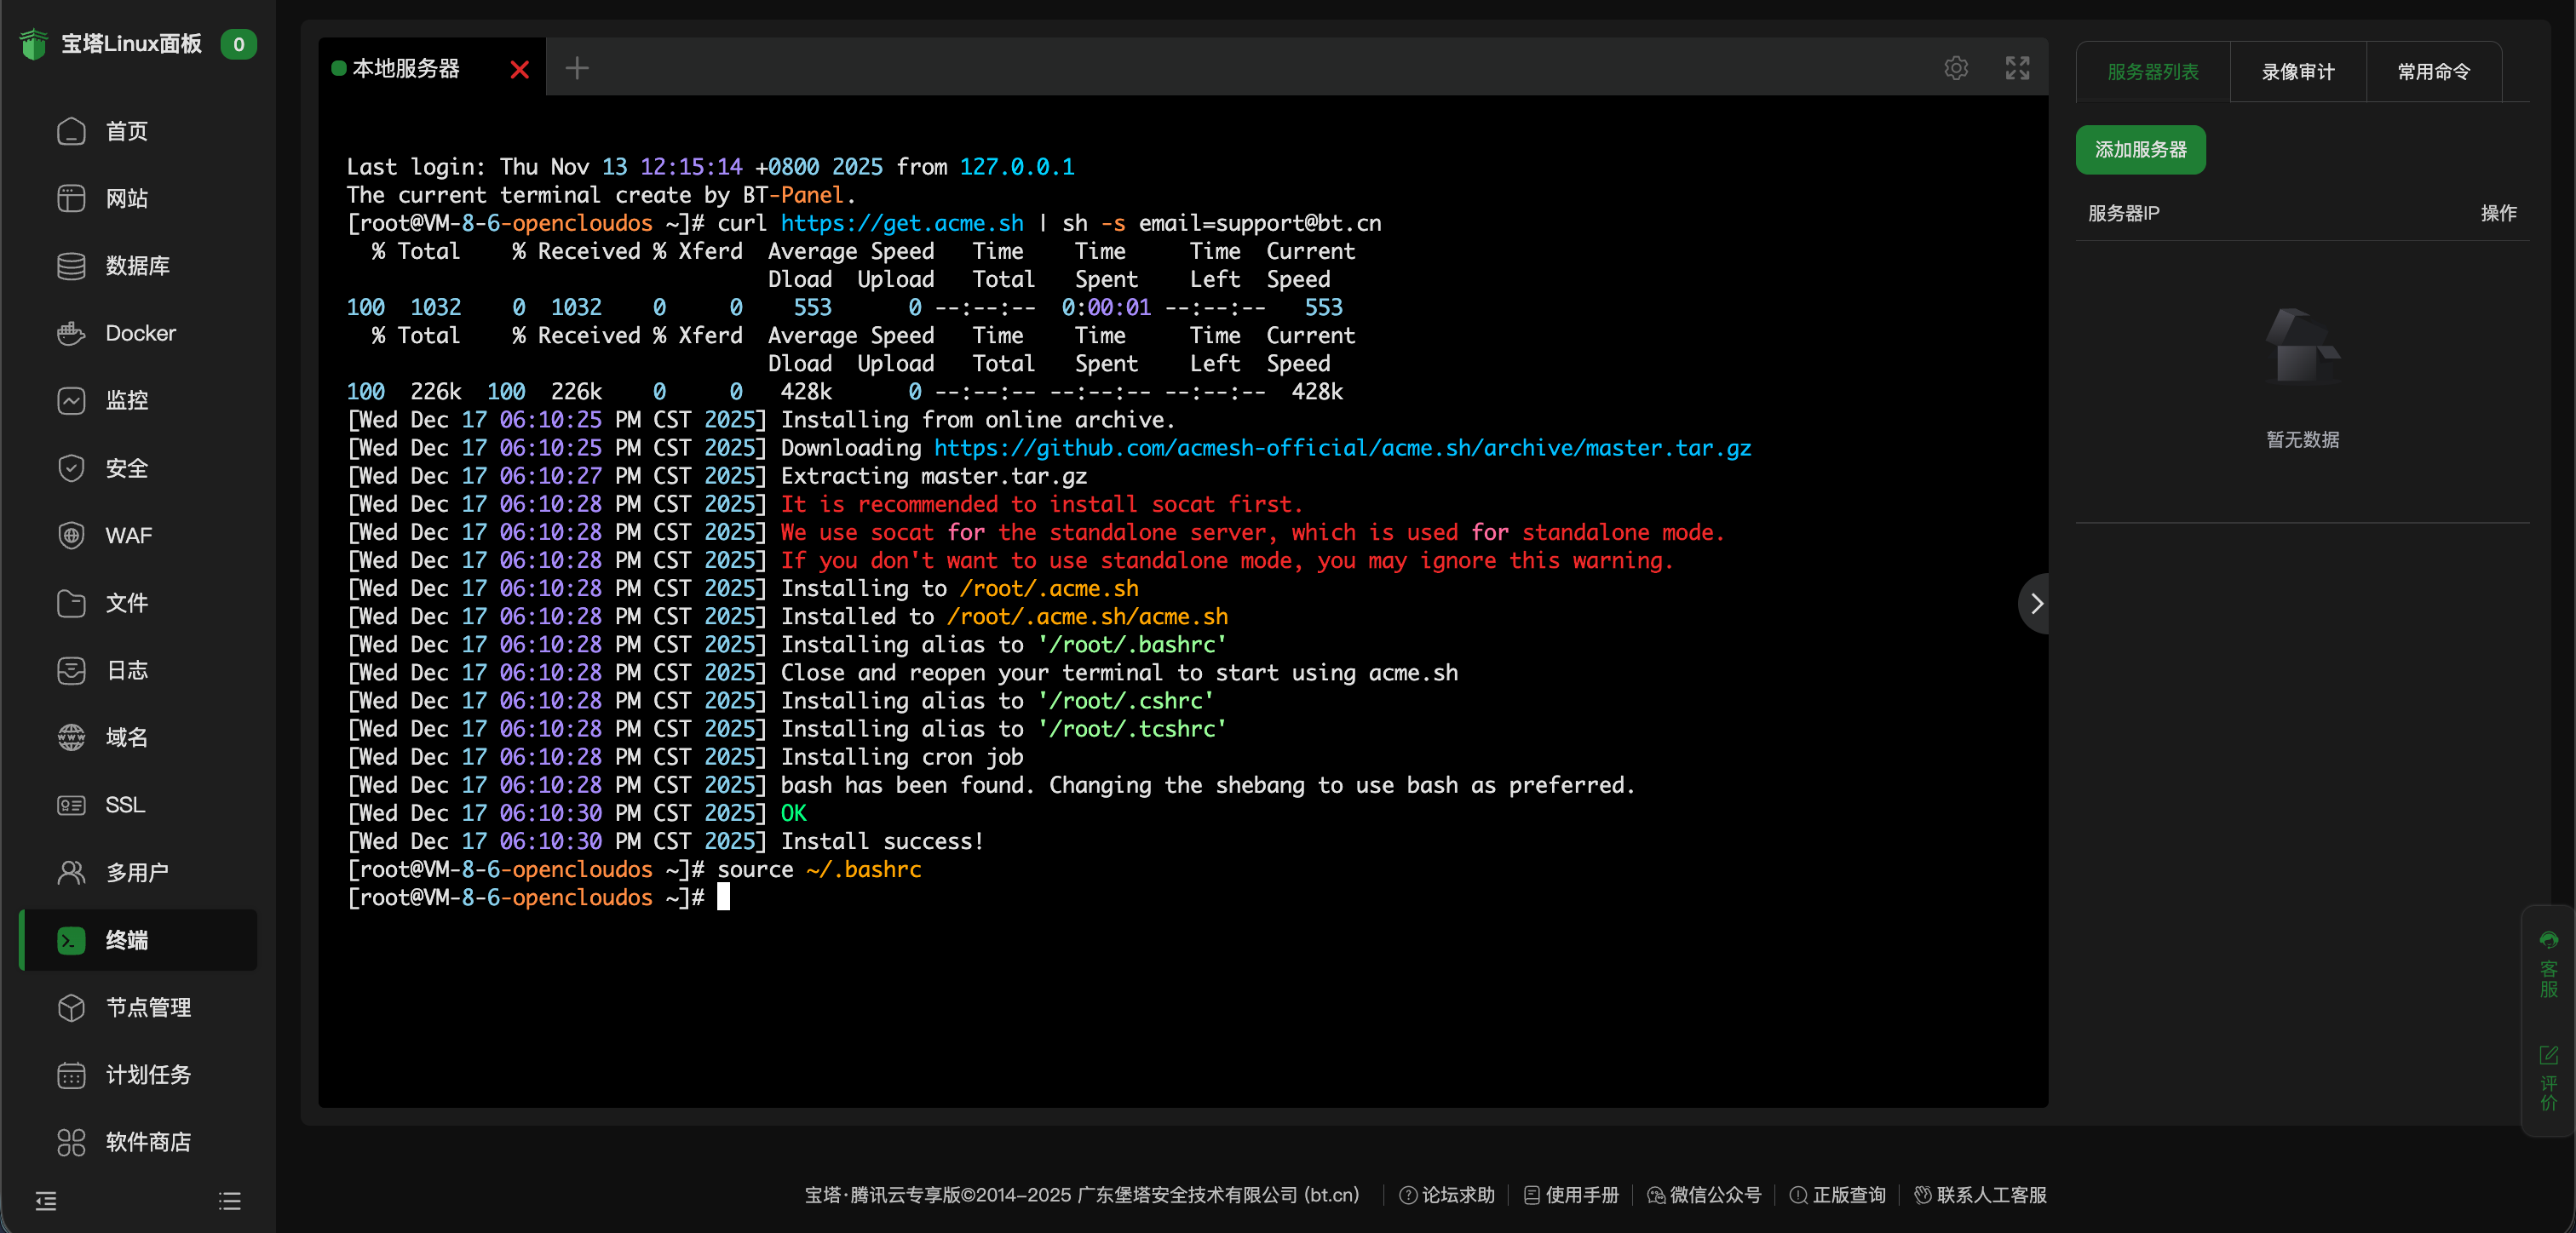Open the 论坛求助 footer link
Screen dimensions: 2576x1233
pos(1447,1195)
